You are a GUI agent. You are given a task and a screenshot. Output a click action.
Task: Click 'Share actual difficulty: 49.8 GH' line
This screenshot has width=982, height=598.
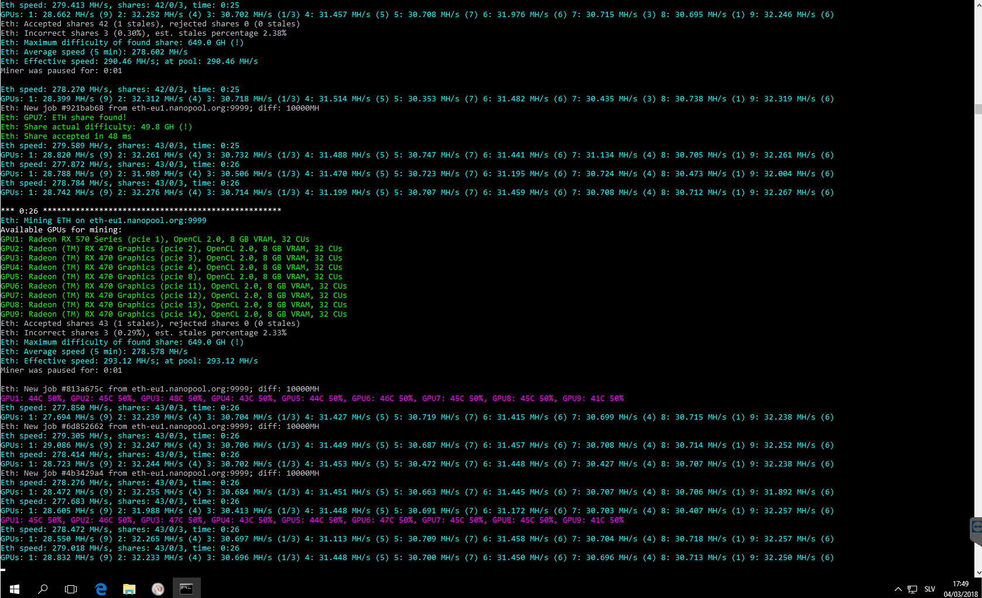point(97,127)
